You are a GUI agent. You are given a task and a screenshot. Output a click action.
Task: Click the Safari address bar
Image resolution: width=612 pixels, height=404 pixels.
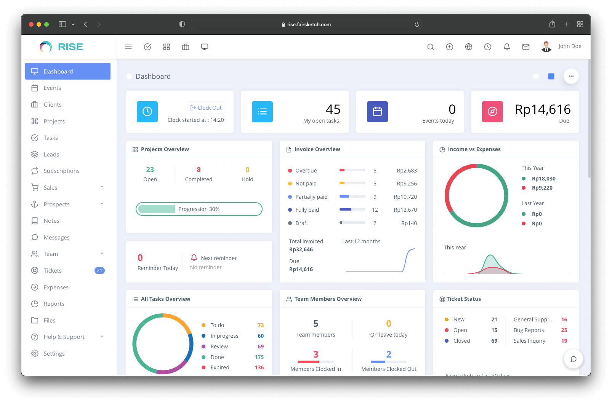(x=306, y=24)
